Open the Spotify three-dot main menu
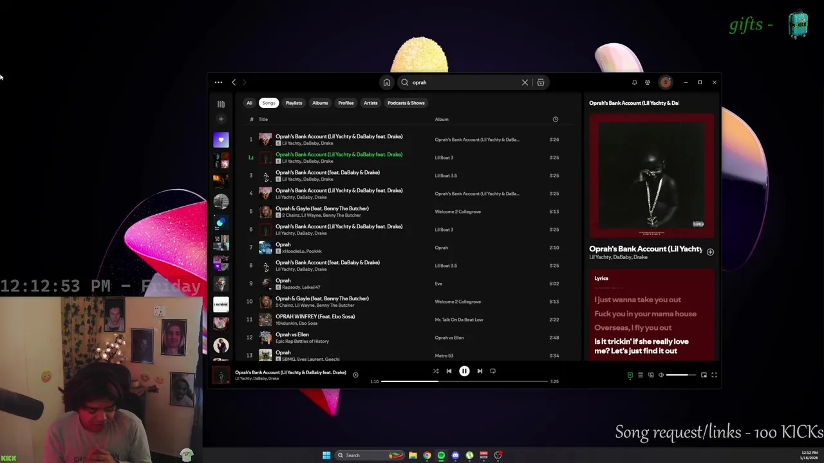 (x=218, y=82)
